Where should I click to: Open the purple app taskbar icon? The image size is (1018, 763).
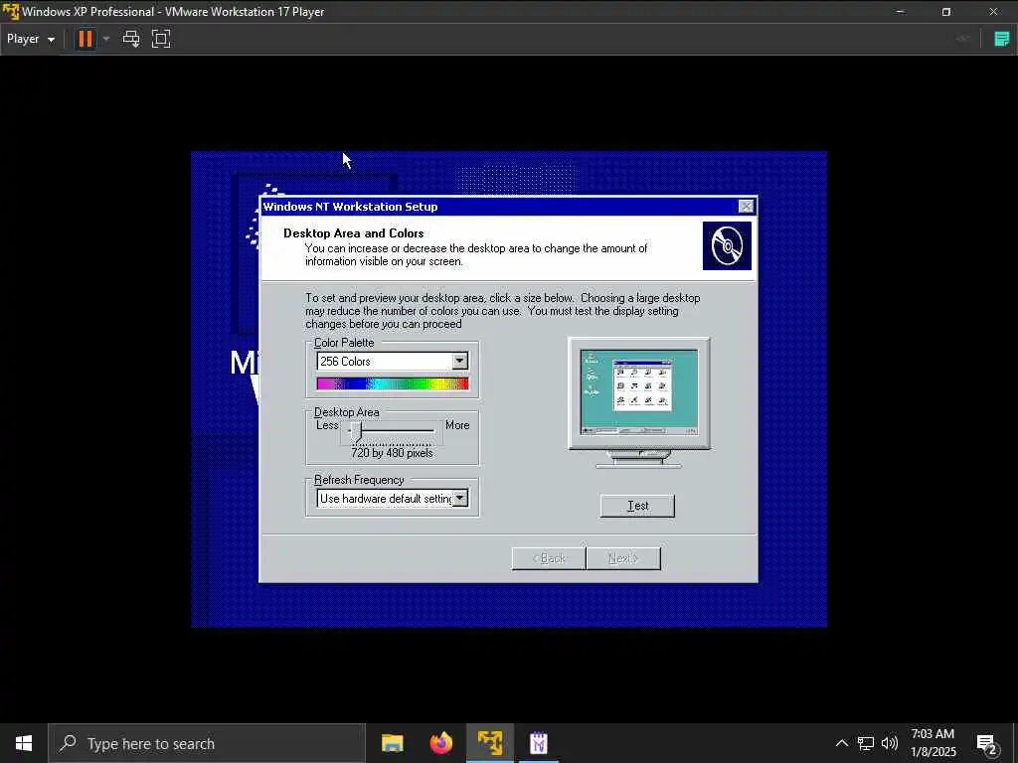tap(539, 743)
